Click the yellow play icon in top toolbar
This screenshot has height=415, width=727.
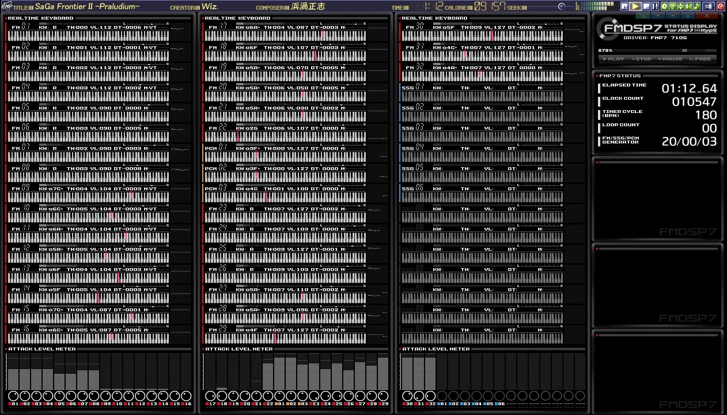pos(635,6)
